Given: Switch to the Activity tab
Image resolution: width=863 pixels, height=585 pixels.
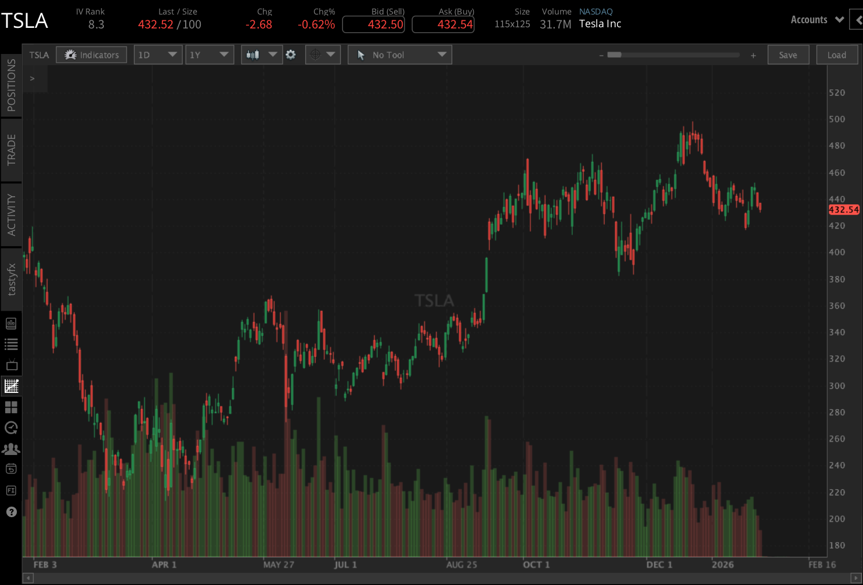Looking at the screenshot, I should (11, 215).
